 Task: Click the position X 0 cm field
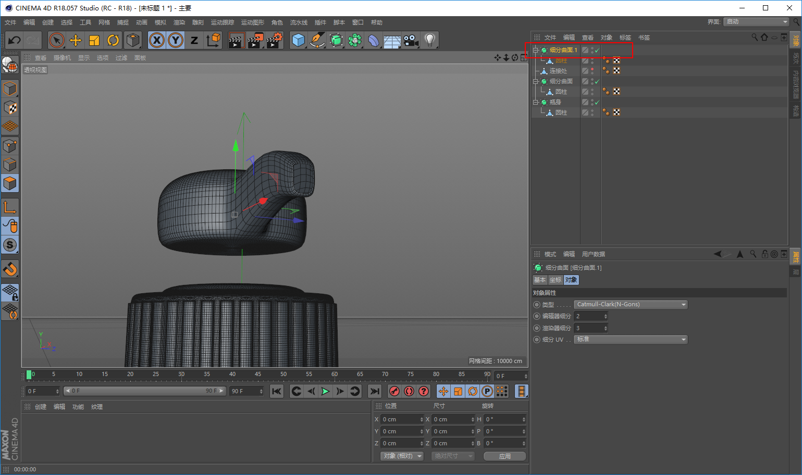point(403,419)
